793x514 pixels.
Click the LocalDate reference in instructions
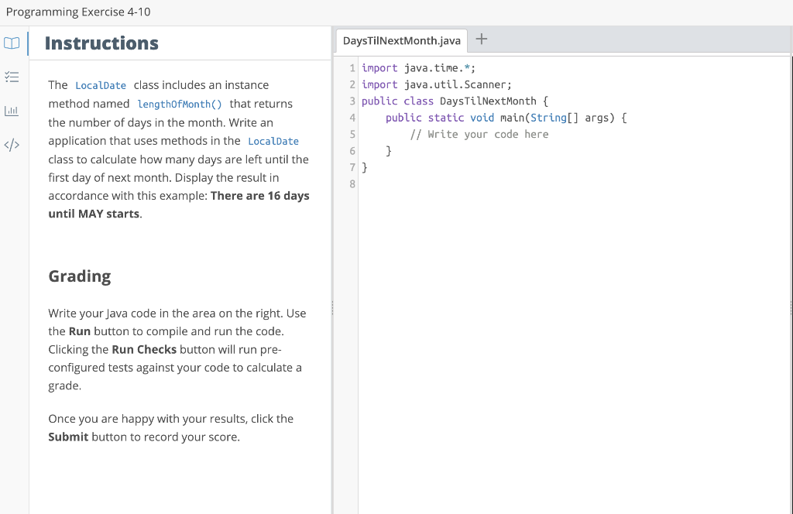tap(101, 85)
